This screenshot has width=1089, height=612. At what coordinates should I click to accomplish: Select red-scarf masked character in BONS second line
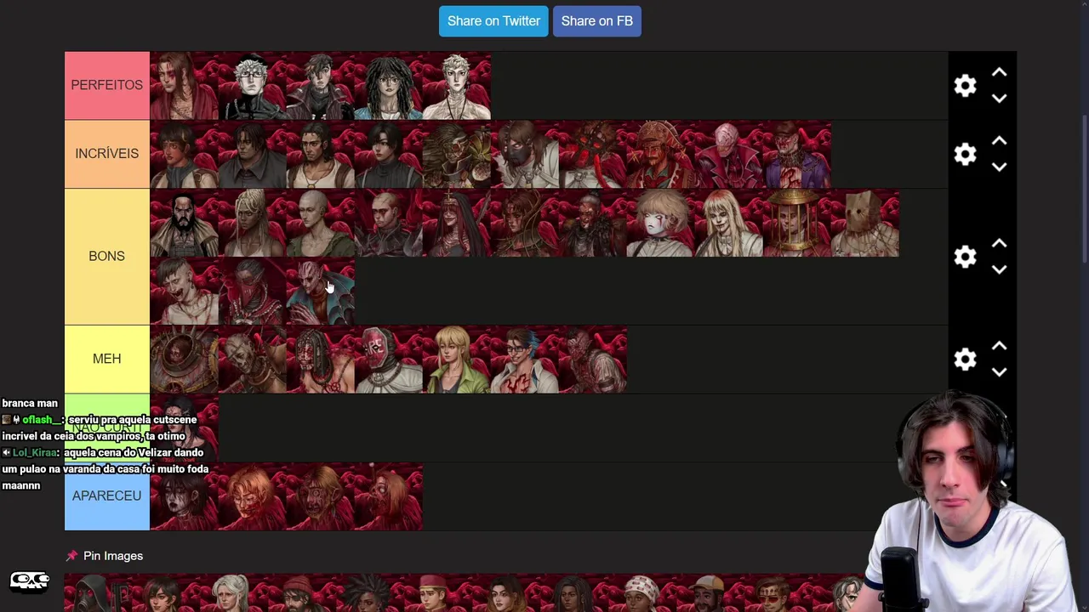coord(252,291)
